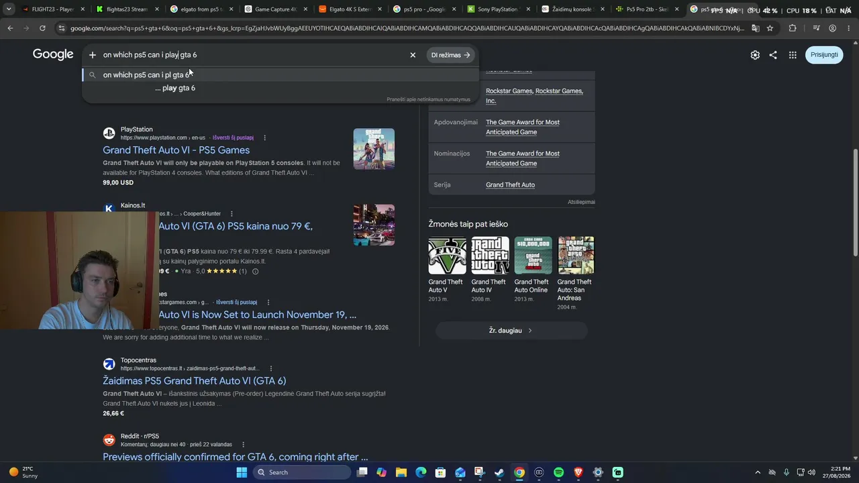Switch to the Elgato 4K S External tab

coord(350,9)
